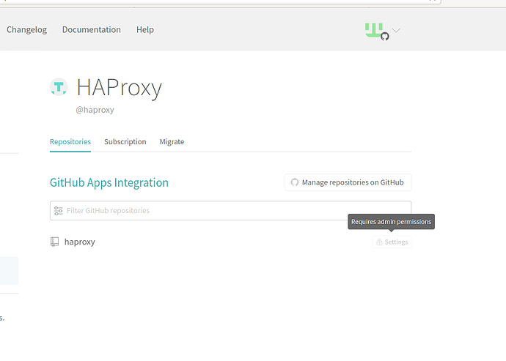Open the Help menu link
This screenshot has width=506, height=361.
click(145, 29)
